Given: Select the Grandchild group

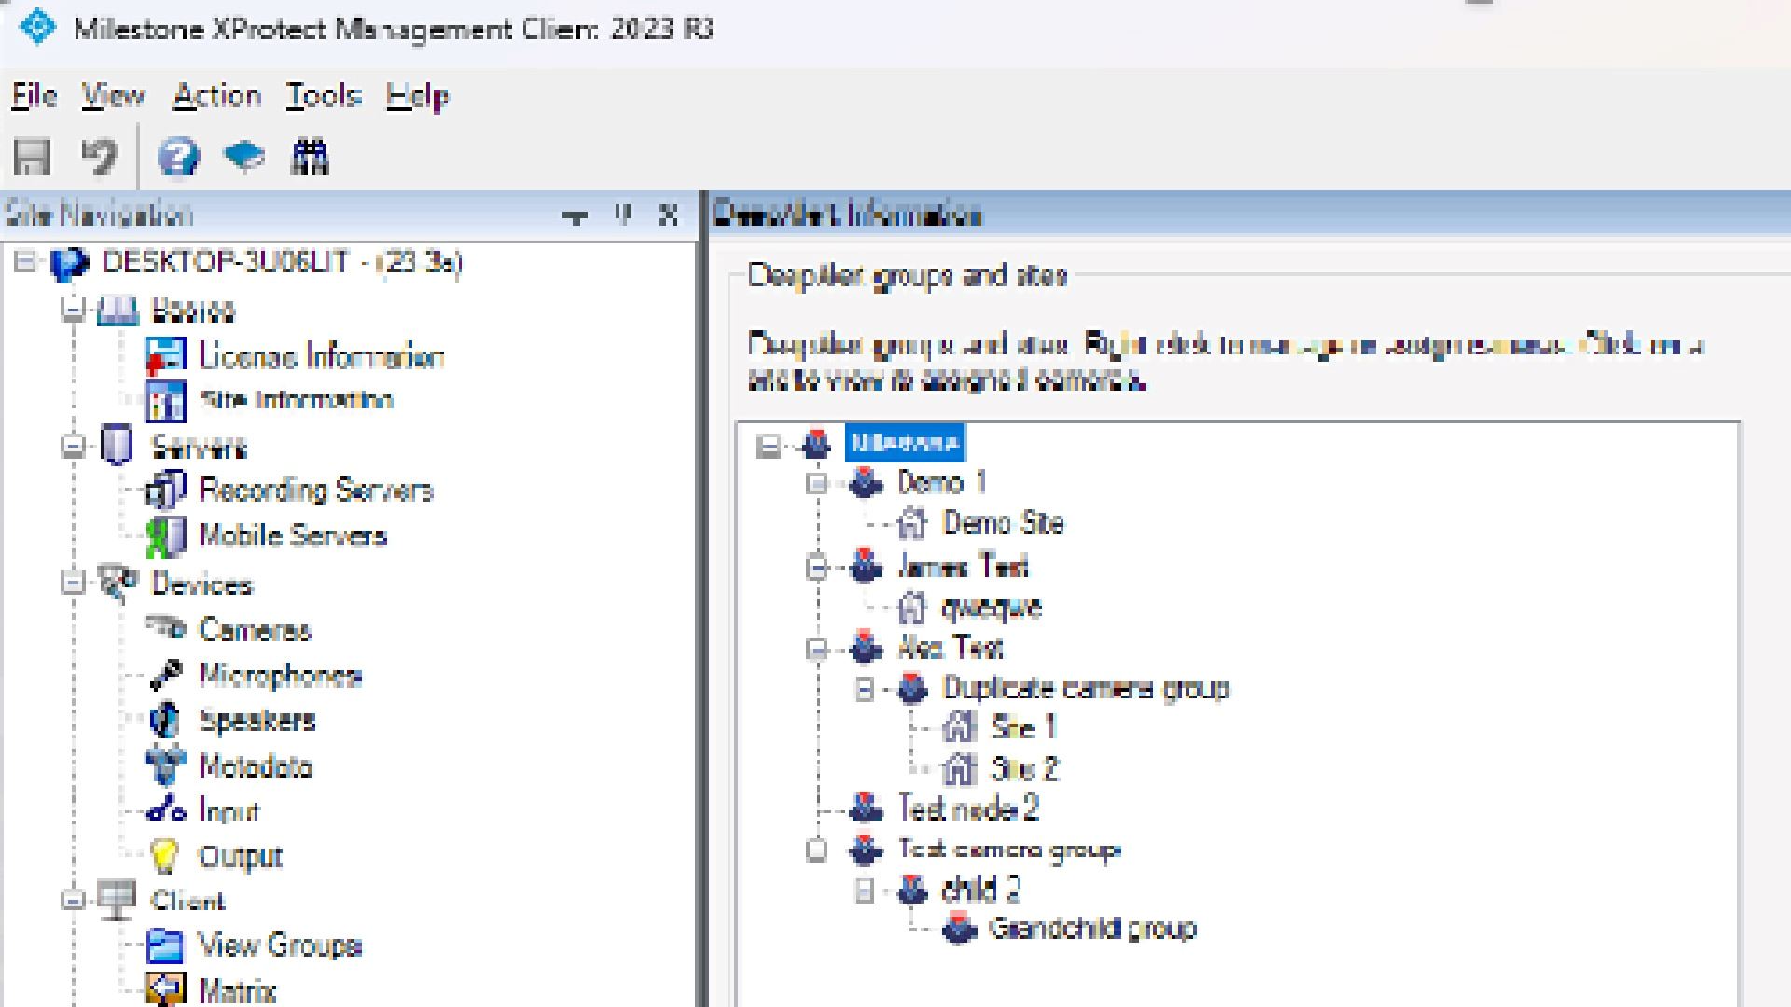Looking at the screenshot, I should pyautogui.click(x=1092, y=930).
